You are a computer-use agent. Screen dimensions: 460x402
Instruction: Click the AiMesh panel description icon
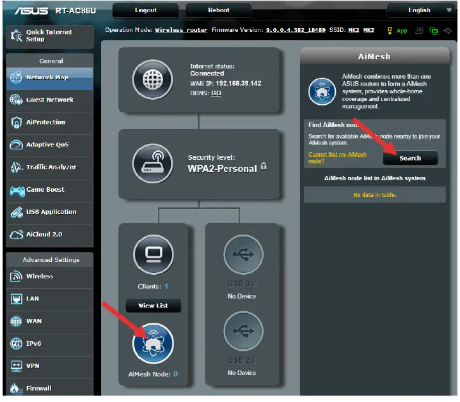tap(322, 91)
